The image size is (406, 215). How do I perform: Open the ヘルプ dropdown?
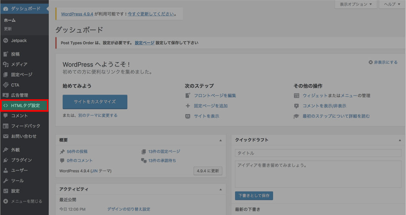(x=392, y=4)
